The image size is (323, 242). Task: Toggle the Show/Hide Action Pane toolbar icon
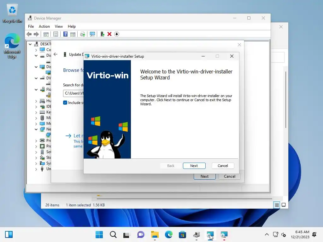(x=73, y=34)
